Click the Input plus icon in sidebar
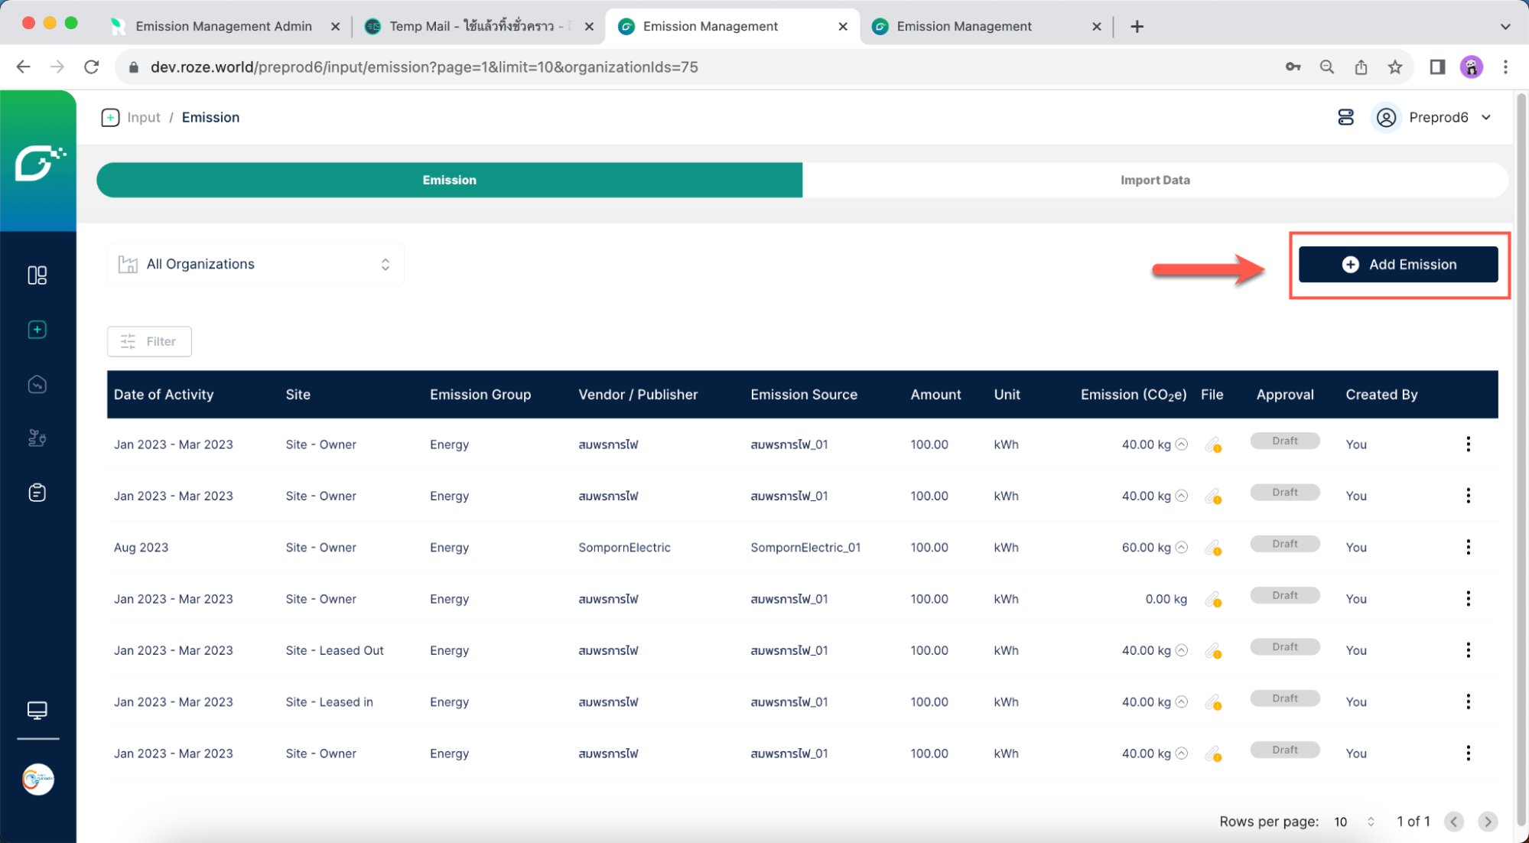The image size is (1529, 843). [37, 330]
